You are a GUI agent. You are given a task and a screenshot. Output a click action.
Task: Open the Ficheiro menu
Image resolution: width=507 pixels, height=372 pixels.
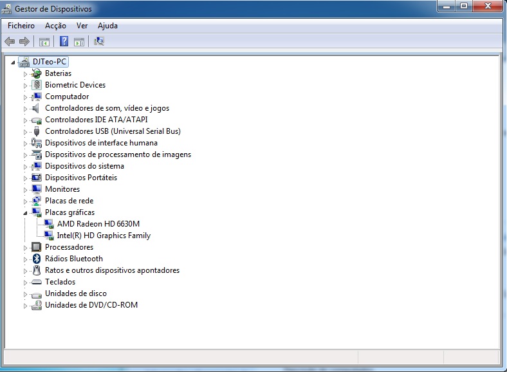(x=21, y=26)
